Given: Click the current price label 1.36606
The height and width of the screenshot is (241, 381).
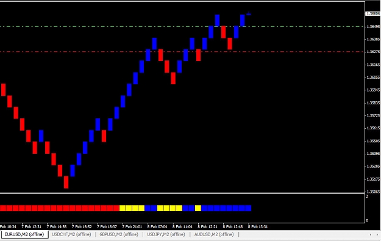Looking at the screenshot, I should [x=373, y=14].
